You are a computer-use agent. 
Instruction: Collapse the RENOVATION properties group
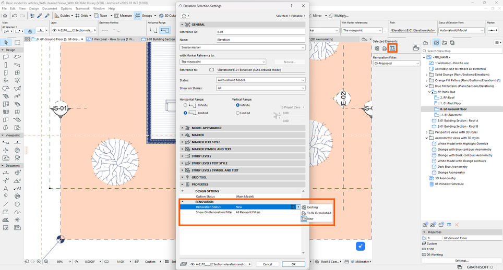click(183, 202)
